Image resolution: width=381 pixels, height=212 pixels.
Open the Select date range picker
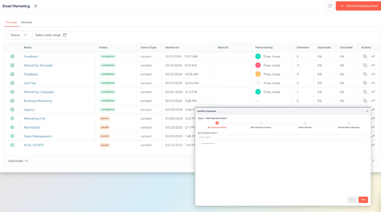[51, 35]
